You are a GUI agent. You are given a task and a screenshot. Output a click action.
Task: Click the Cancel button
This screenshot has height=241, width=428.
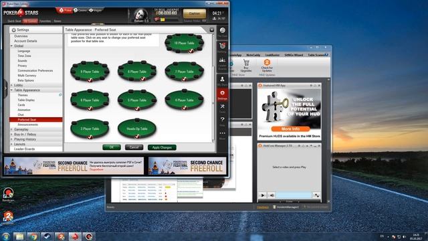coord(134,147)
